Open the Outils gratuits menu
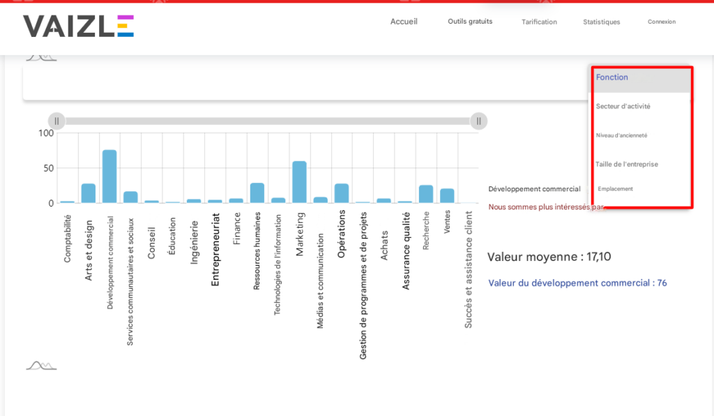 pos(470,22)
